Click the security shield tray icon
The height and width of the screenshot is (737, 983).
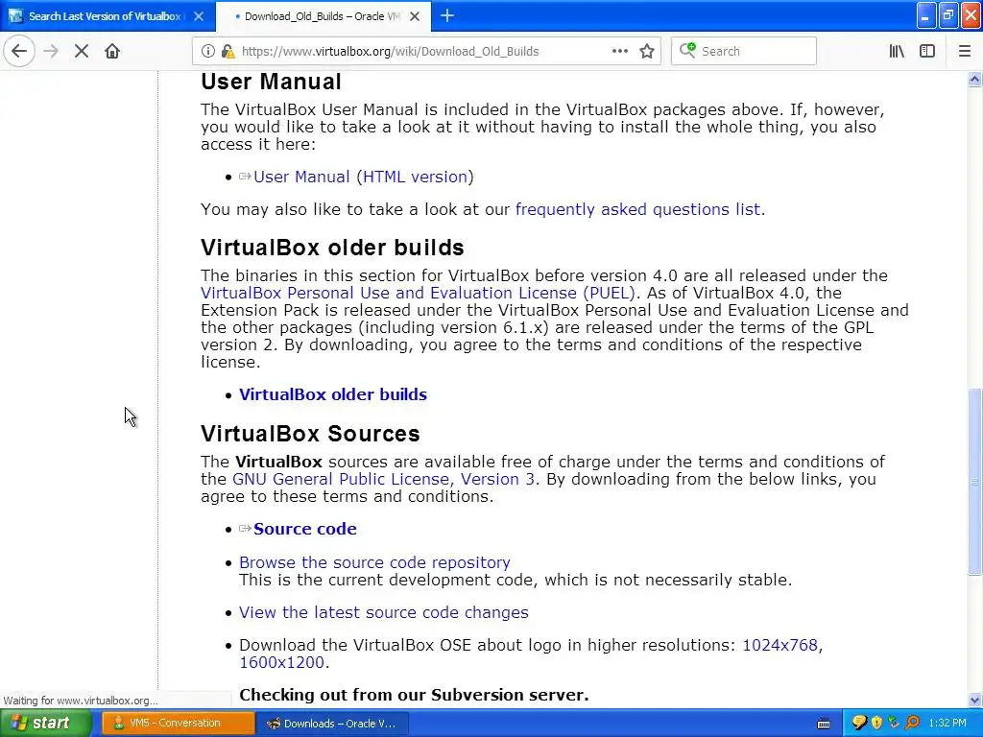pyautogui.click(x=876, y=724)
